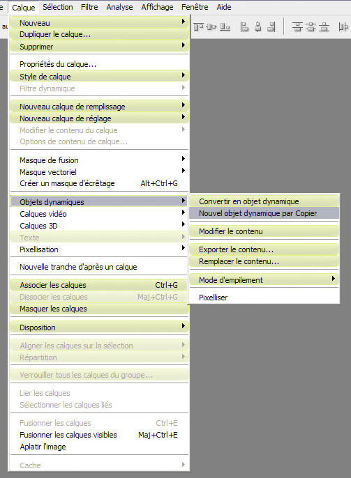351x478 pixels.
Task: Click the Align horizontal centers icon
Action: [258, 27]
